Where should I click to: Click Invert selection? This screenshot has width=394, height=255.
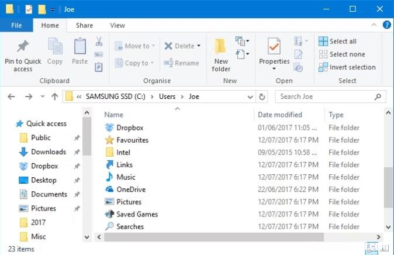(347, 67)
